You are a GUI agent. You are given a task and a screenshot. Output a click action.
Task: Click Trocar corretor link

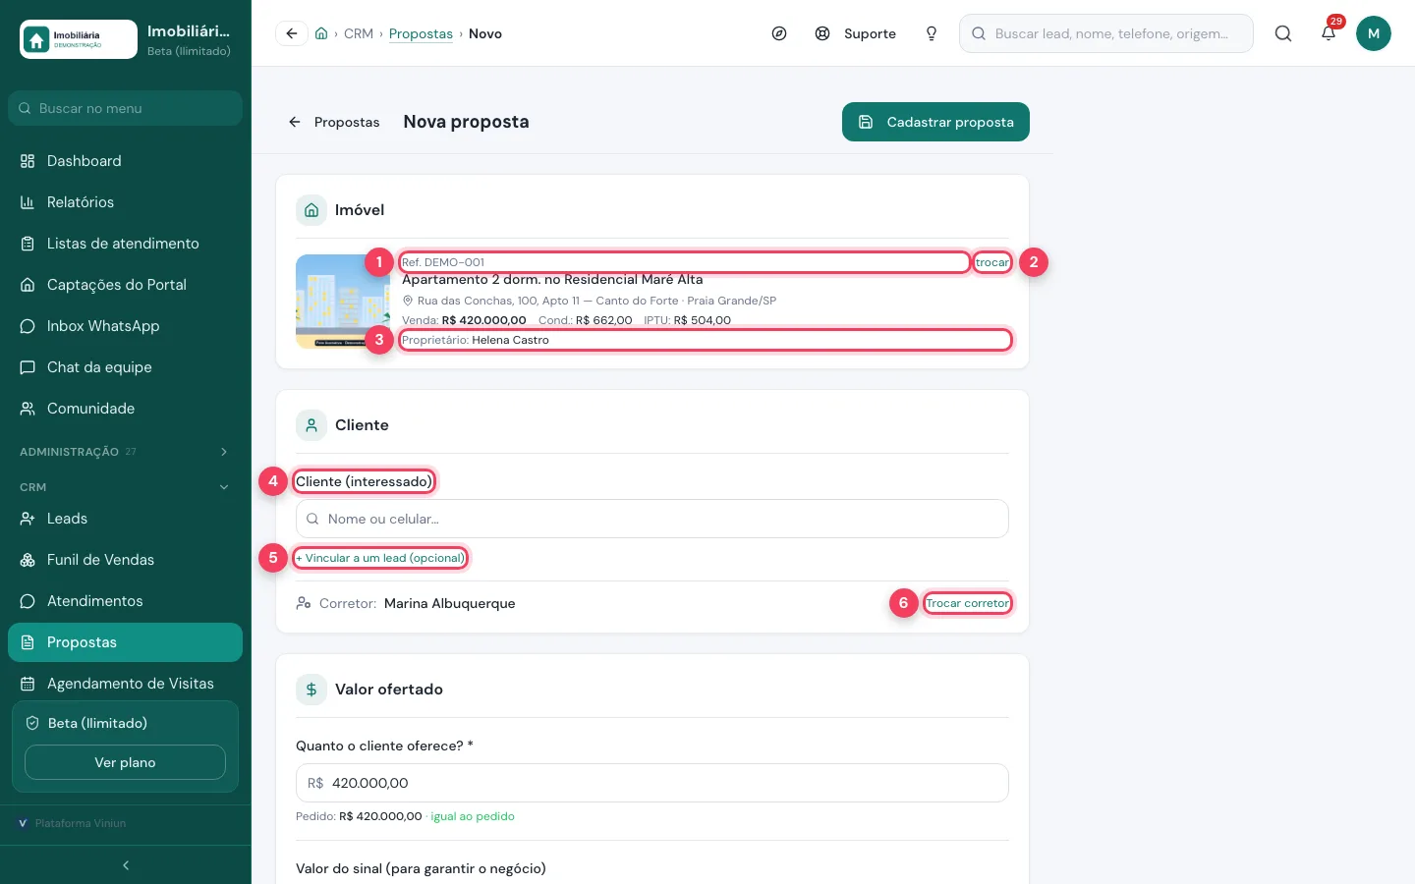pos(968,603)
